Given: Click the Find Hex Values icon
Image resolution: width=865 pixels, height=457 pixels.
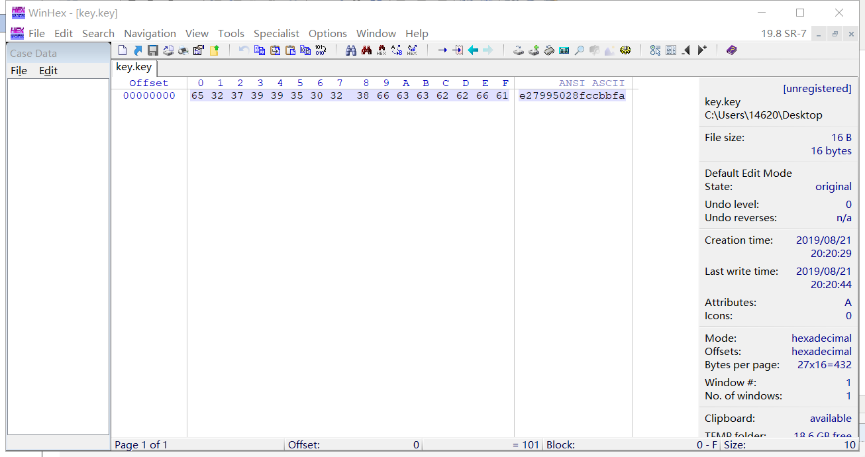Looking at the screenshot, I should click(382, 50).
